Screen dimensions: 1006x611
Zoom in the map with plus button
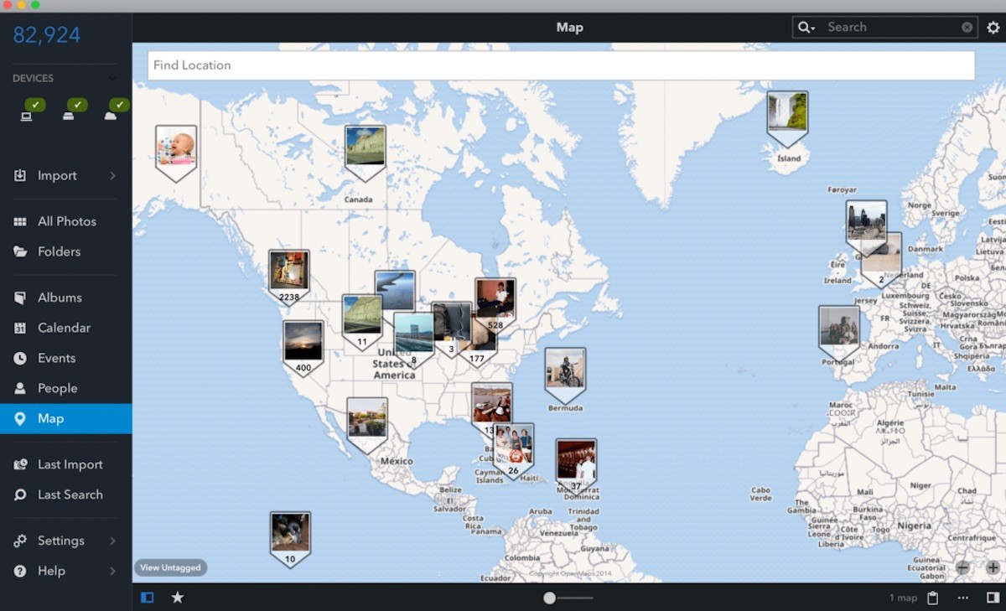[993, 567]
